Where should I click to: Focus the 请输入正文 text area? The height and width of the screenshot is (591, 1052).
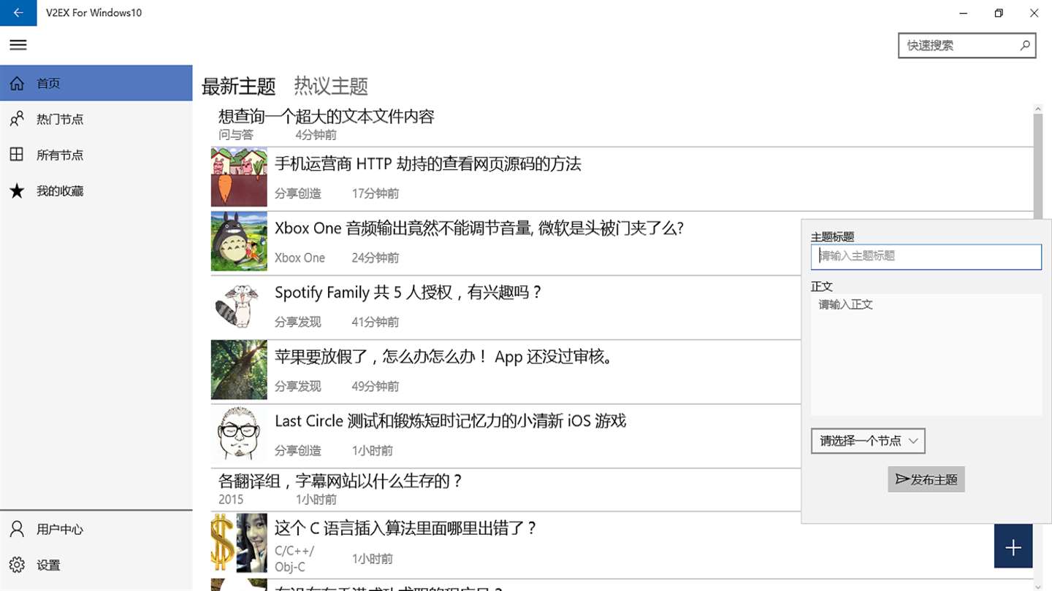[926, 355]
